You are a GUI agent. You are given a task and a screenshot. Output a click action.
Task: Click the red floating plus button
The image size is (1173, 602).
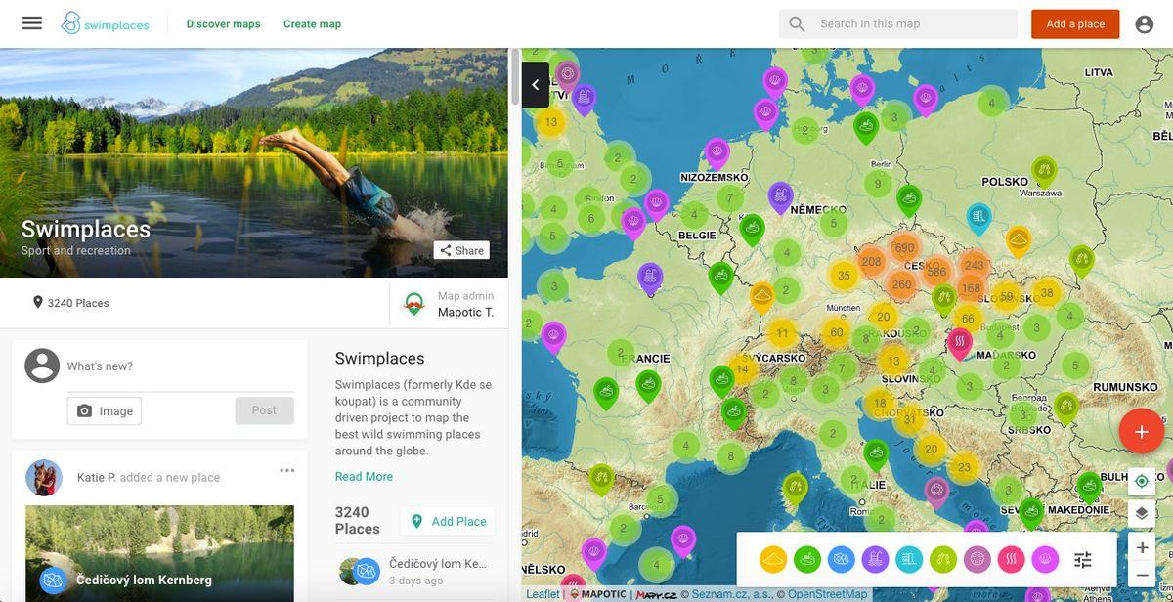[1141, 431]
